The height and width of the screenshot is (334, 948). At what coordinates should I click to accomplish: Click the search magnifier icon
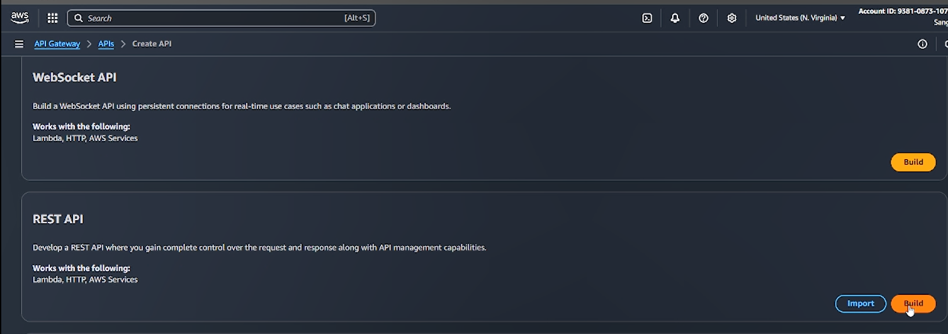[79, 18]
